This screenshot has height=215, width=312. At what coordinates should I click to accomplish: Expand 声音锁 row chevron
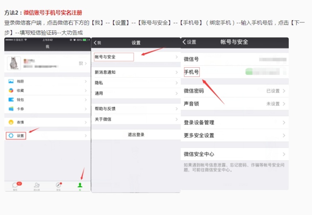point(284,104)
